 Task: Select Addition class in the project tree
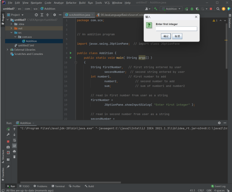tap(31, 41)
